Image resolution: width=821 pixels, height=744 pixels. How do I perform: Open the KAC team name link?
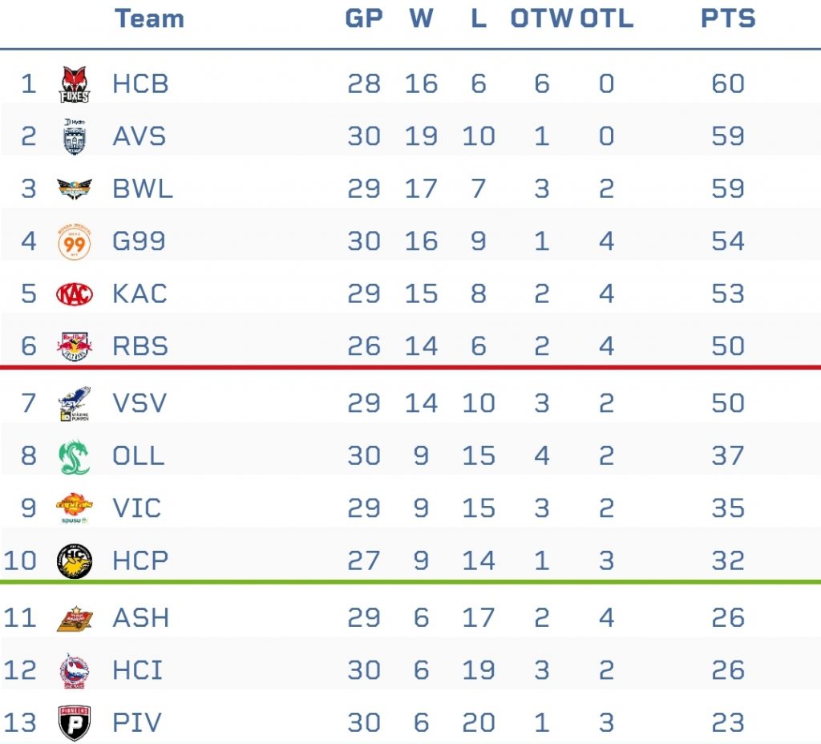click(140, 293)
